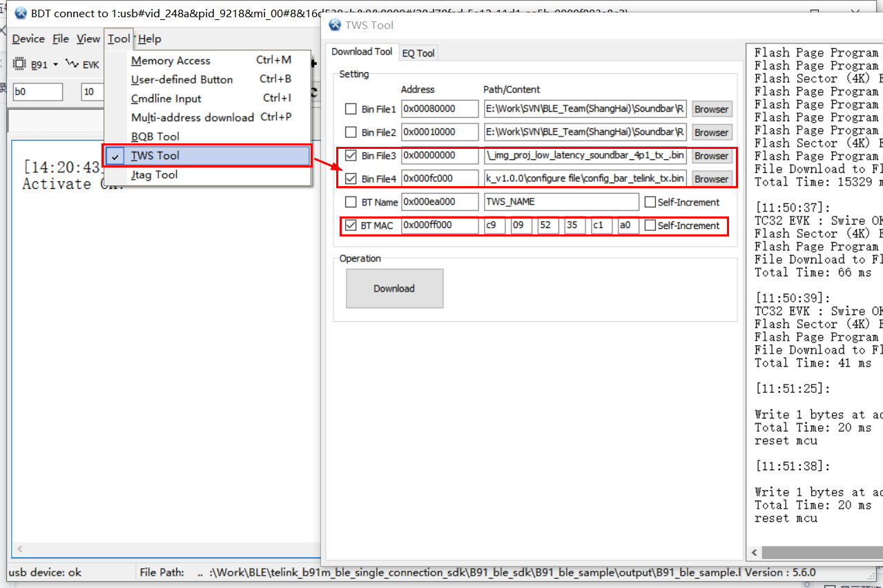Viewport: 883px width, 588px height.
Task: Open the Device menu
Action: point(28,39)
